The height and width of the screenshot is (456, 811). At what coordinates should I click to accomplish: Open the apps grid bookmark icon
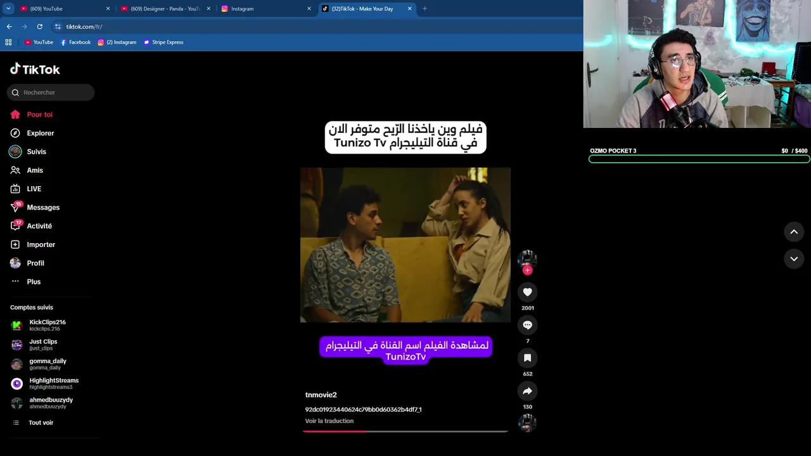click(8, 42)
